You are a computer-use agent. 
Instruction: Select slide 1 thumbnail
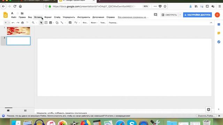point(18,31)
